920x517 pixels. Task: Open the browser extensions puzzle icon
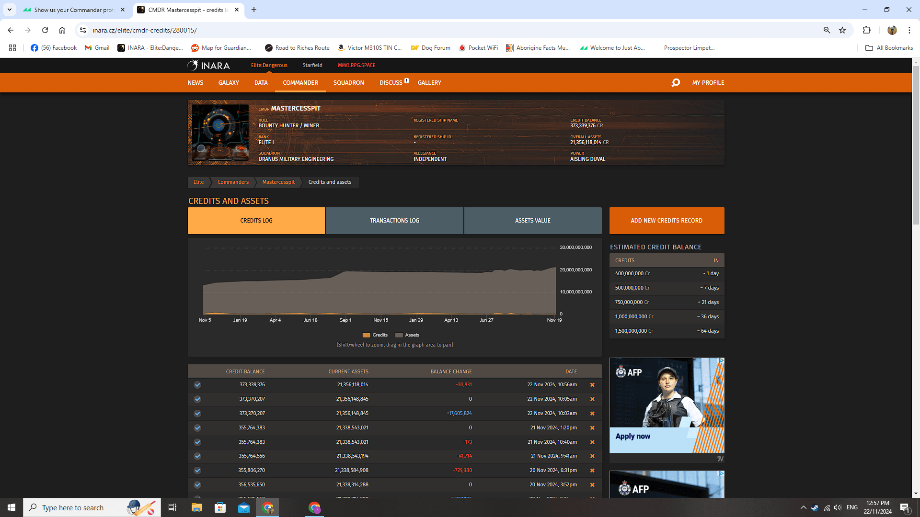pos(866,30)
